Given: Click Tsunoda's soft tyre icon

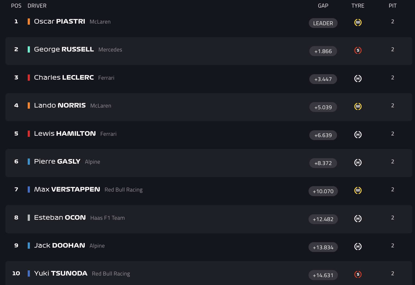Looking at the screenshot, I should point(358,274).
